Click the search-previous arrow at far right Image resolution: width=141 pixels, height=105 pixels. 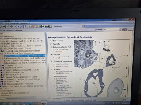point(130,29)
